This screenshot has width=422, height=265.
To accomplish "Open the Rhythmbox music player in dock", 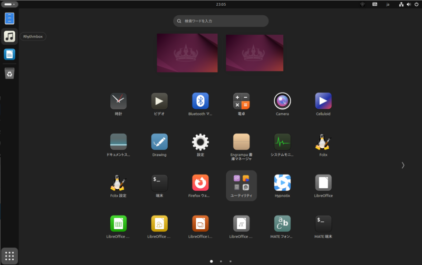I will [9, 36].
